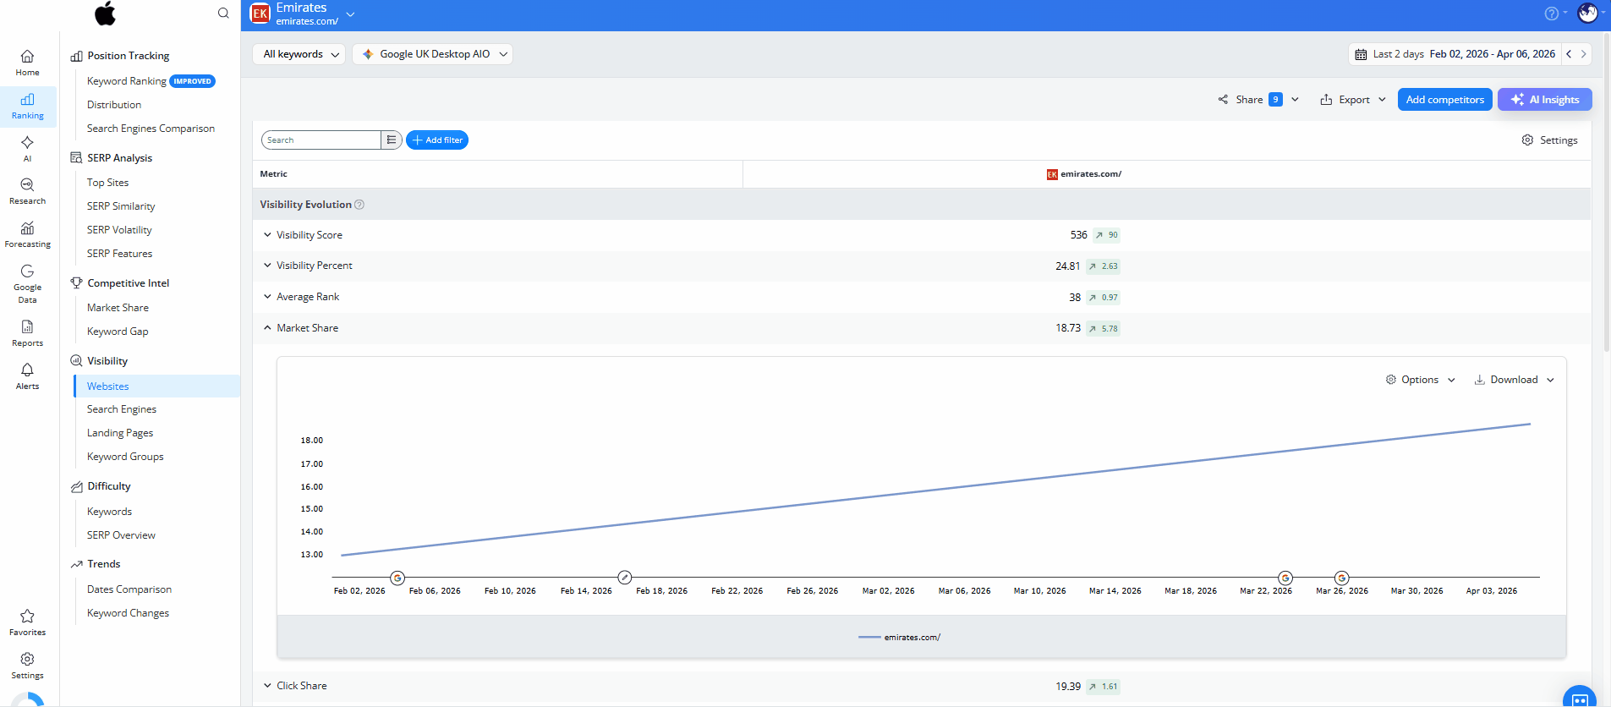This screenshot has width=1611, height=707.
Task: Open Search Engines Comparison item
Action: click(x=151, y=129)
